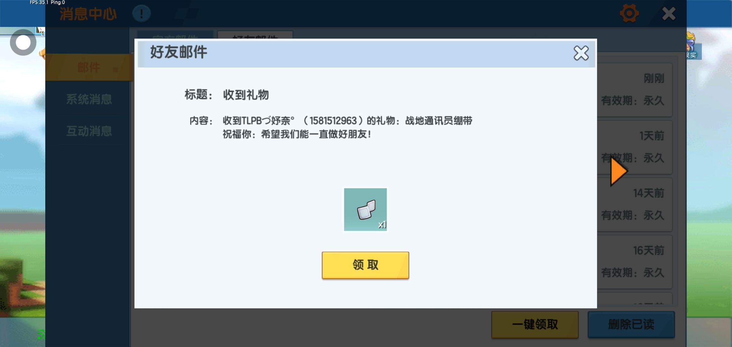The image size is (732, 347).
Task: Open 互动消息 in sidebar
Action: [89, 131]
